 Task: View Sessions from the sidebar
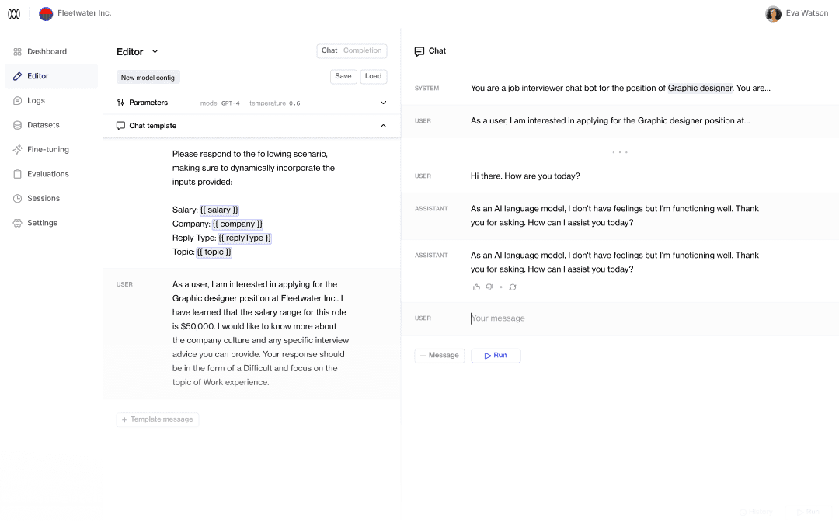43,198
